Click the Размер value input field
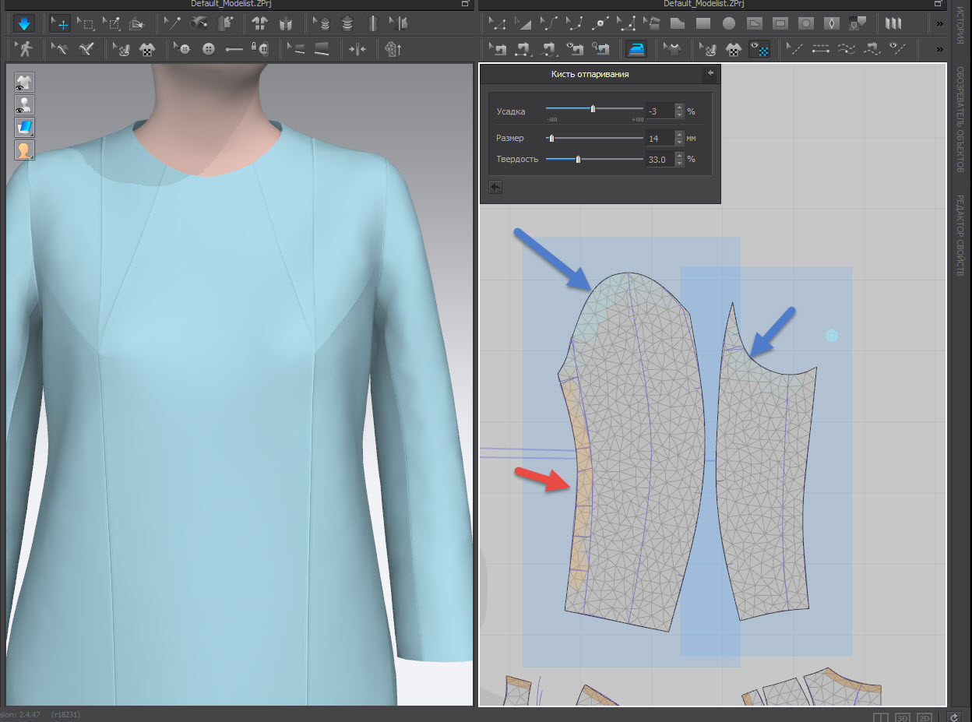Screen dimensions: 972x722 (x=659, y=139)
